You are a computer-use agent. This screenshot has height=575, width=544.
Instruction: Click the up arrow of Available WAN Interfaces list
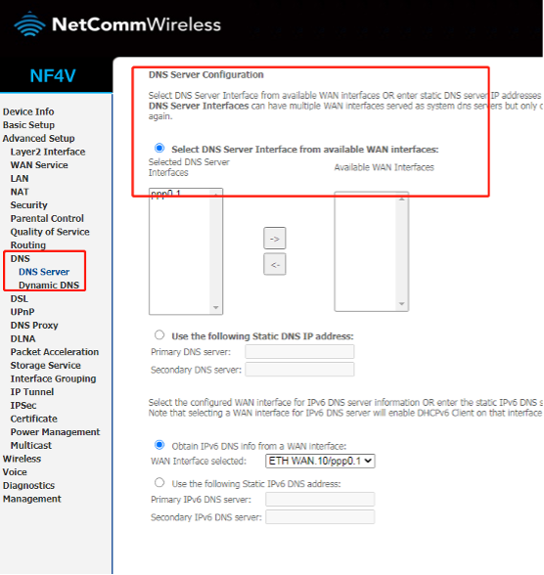pos(402,199)
